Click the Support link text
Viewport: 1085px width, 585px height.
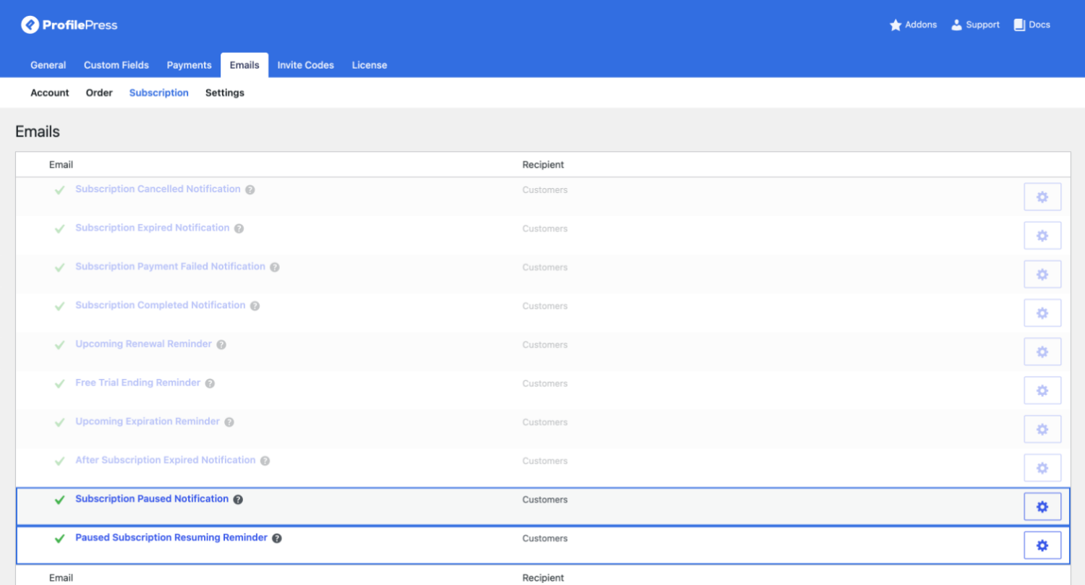983,25
